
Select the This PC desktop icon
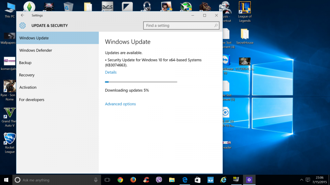[x=9, y=10]
